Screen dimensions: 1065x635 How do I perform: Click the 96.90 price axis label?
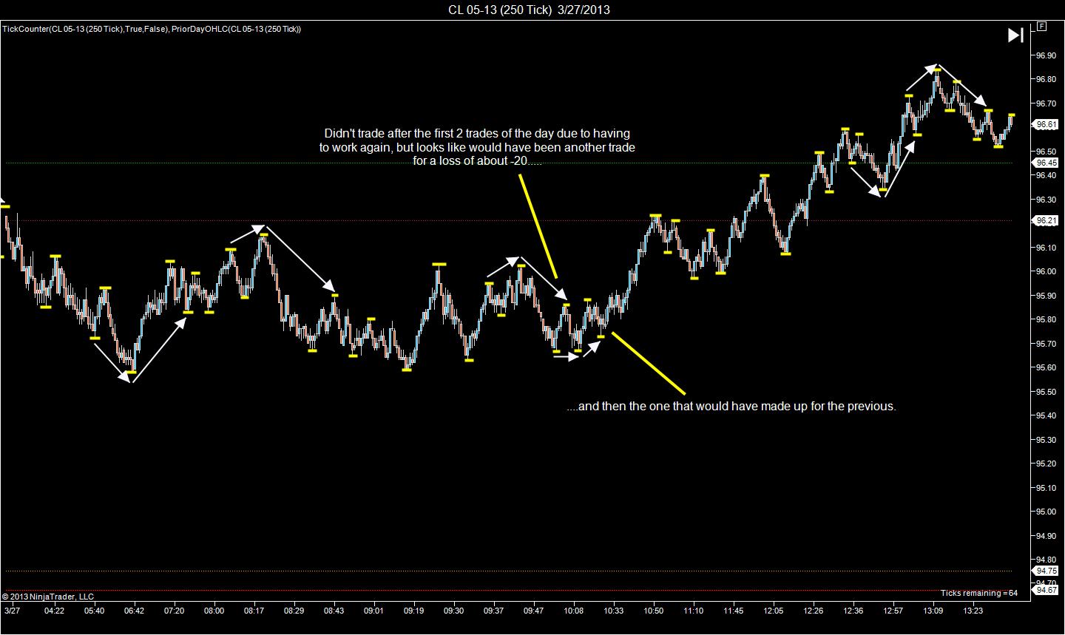pos(1046,55)
